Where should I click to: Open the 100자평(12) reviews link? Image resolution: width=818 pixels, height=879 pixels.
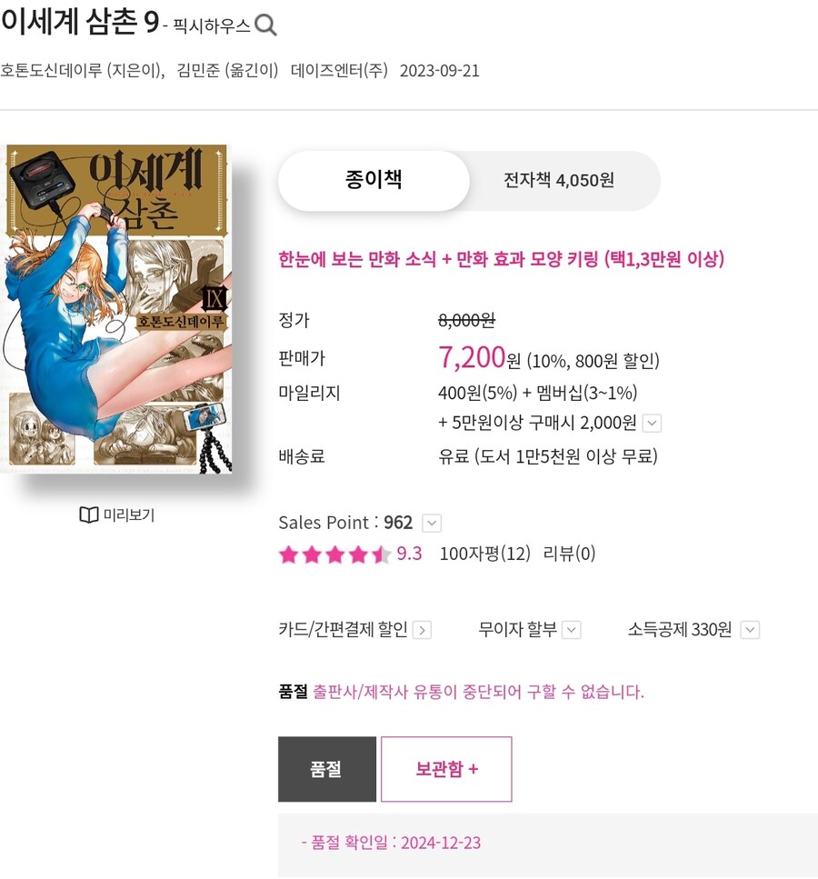[485, 554]
